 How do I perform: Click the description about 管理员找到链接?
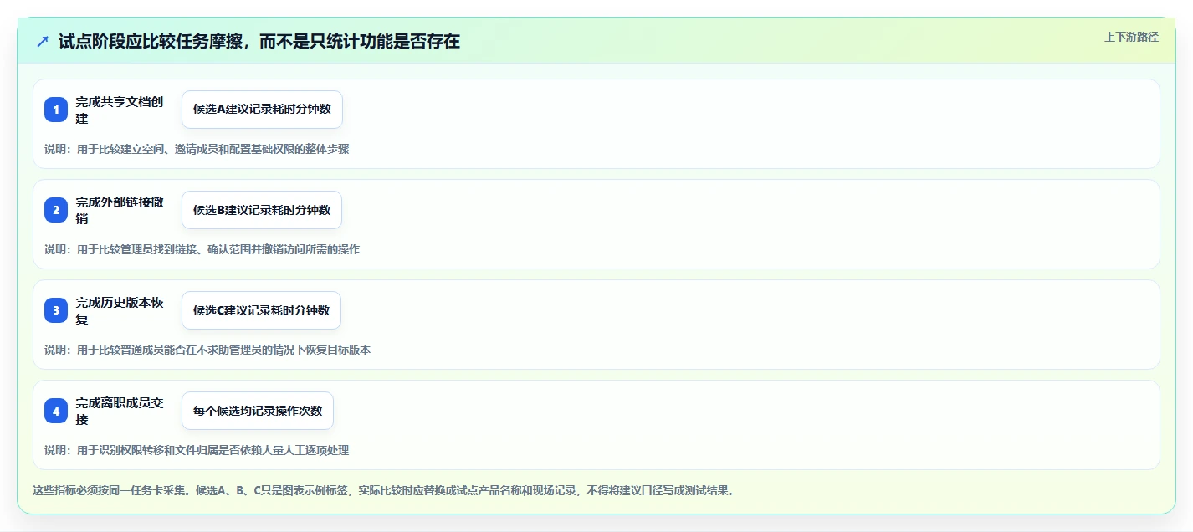tap(202, 249)
